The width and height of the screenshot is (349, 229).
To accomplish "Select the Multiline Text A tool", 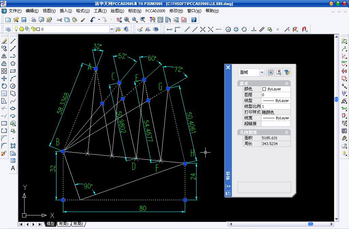I will click(13, 168).
